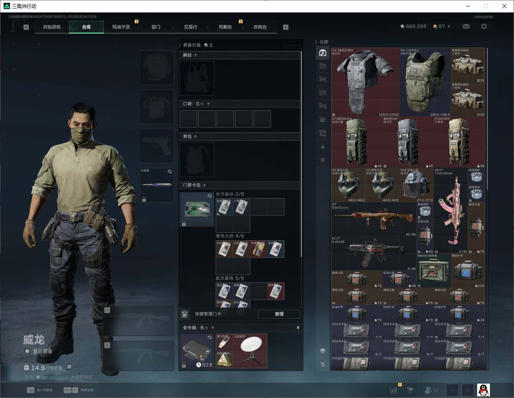The height and width of the screenshot is (398, 514).
Task: Click the warehouse vertical scrollbar
Action: pos(487,119)
